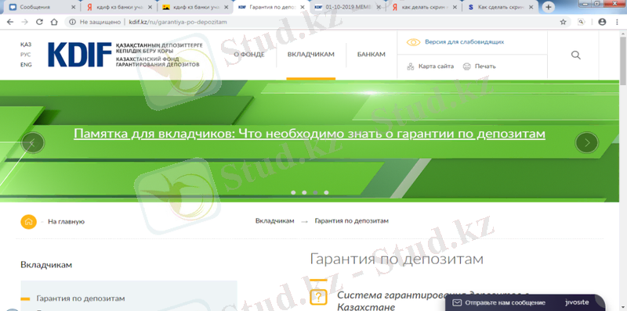Show next banner slide with right arrow

(x=586, y=143)
